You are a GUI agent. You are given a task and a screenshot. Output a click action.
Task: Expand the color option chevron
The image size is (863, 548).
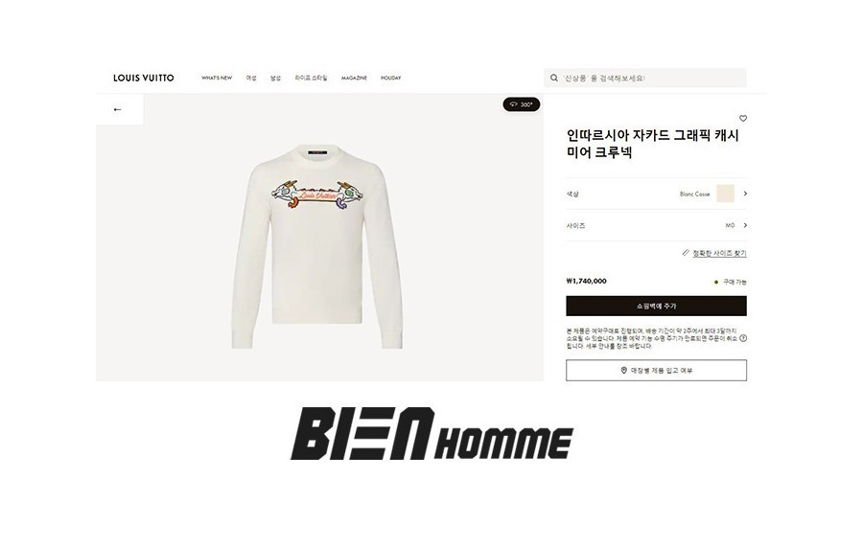pyautogui.click(x=745, y=194)
